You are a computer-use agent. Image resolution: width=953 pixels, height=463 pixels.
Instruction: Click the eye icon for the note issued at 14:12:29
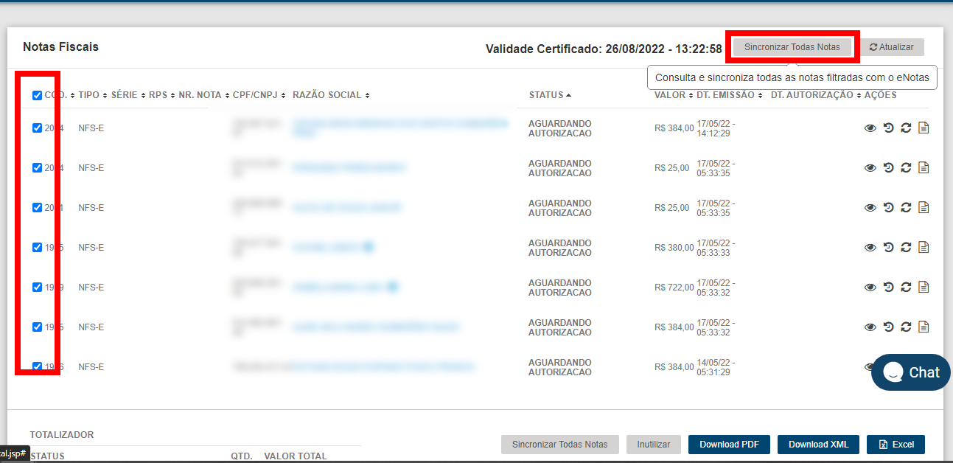[x=870, y=128]
